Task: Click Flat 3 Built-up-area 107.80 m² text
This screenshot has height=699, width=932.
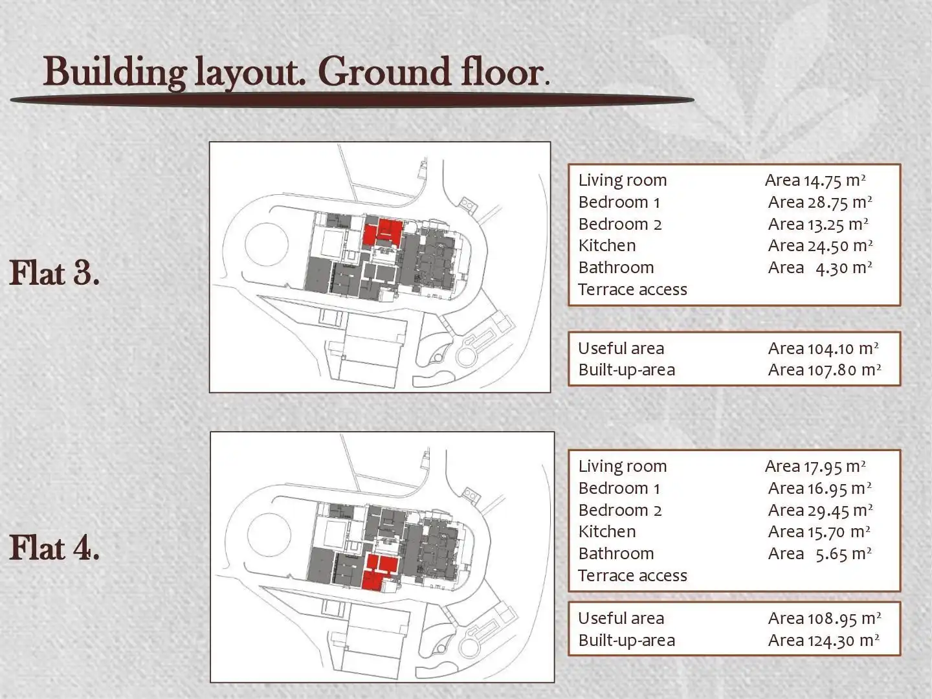Action: pyautogui.click(x=730, y=370)
